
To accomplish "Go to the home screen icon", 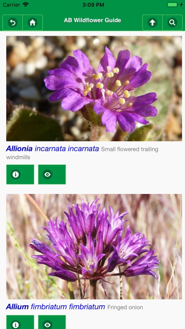I will tap(32, 22).
